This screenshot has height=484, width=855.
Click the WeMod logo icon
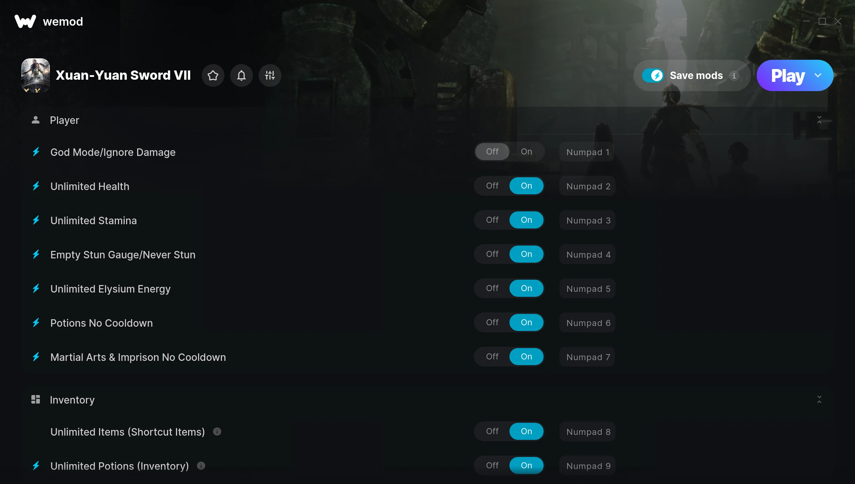click(25, 21)
